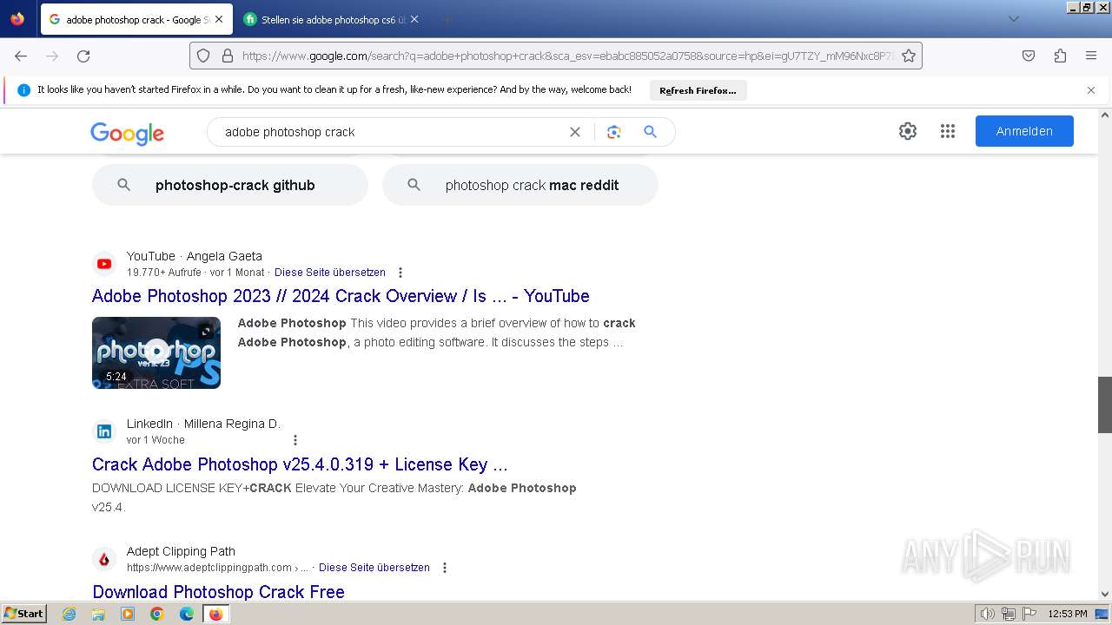The image size is (1112, 625).
Task: List all tabs dropdown arrow
Action: click(x=1014, y=19)
